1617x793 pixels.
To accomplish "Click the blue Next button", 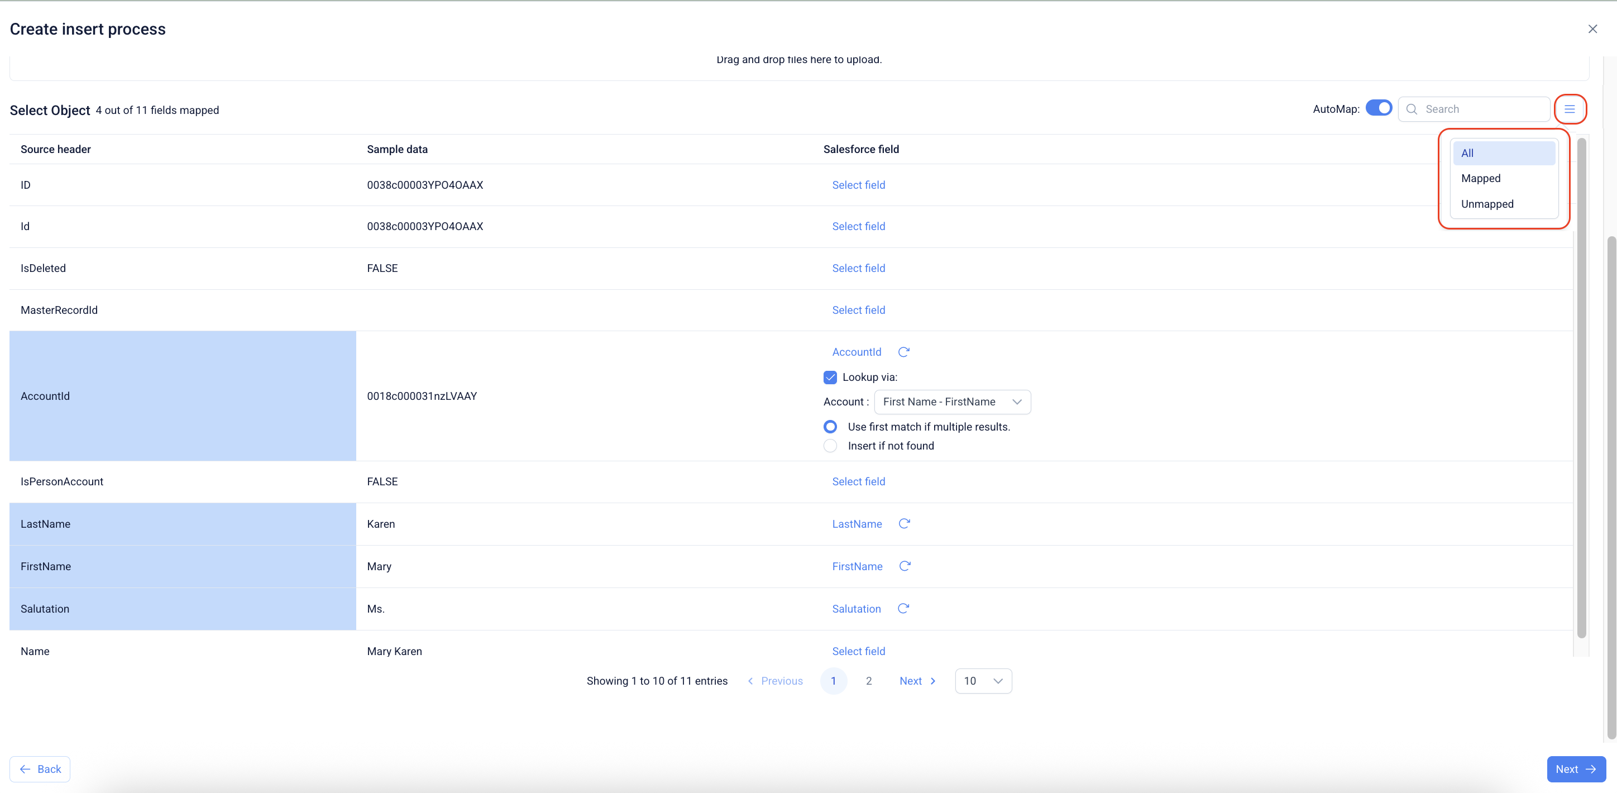I will point(1575,769).
